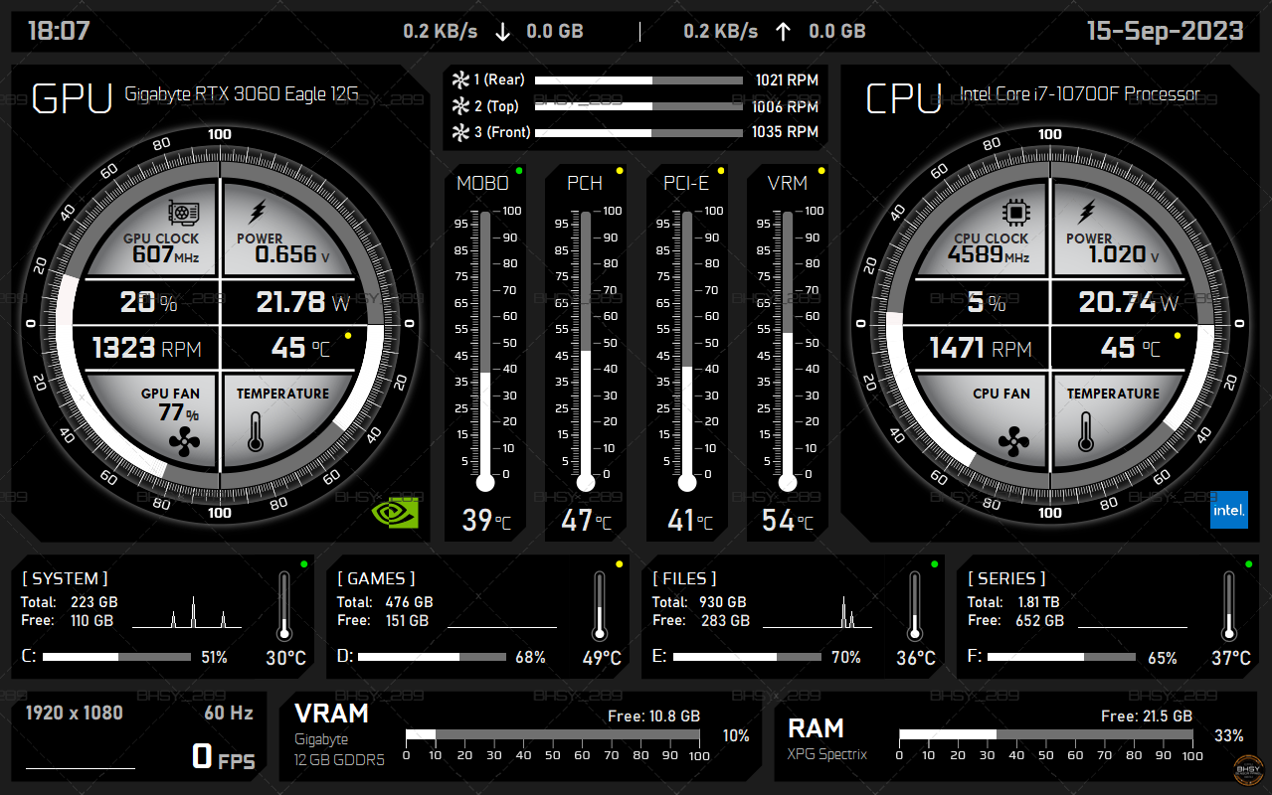1272x795 pixels.
Task: Click the RAM usage bar
Action: pyautogui.click(x=1045, y=735)
